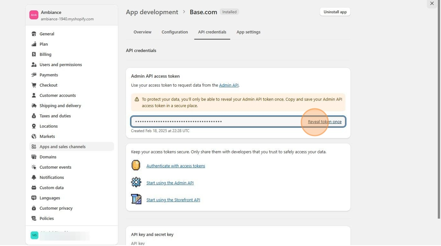
Task: Go to the App settings tab
Action: (x=248, y=32)
